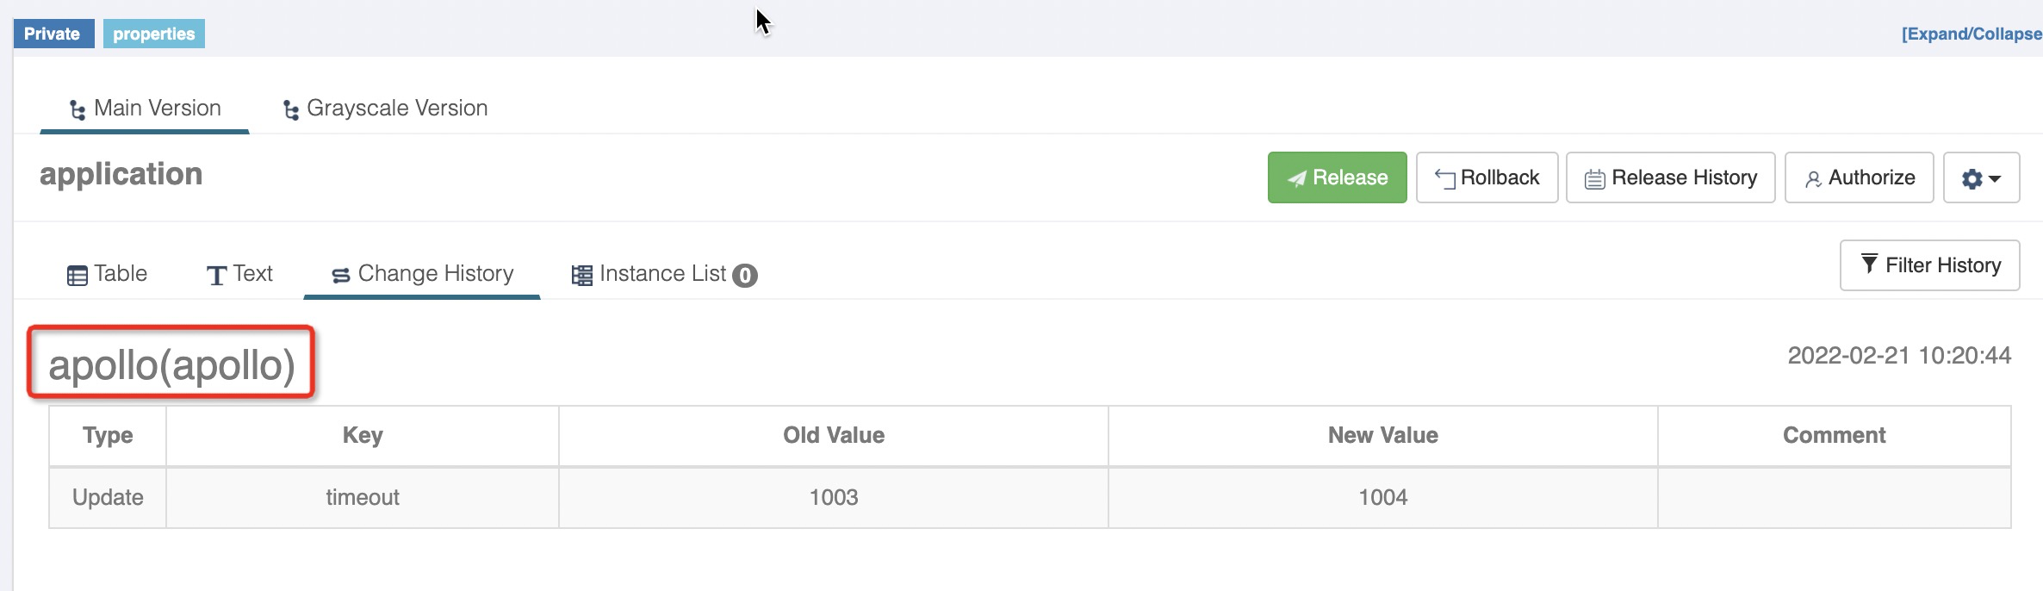Click the properties label badge
Screen dimensions: 2043x591
tap(153, 34)
